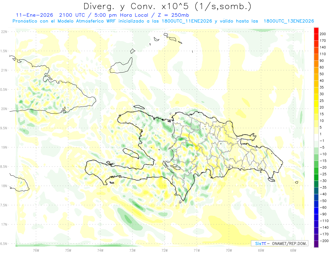Image resolution: width=329 pixels, height=254 pixels.
Task: Click longitude label '75W'
Action: coord(68,250)
